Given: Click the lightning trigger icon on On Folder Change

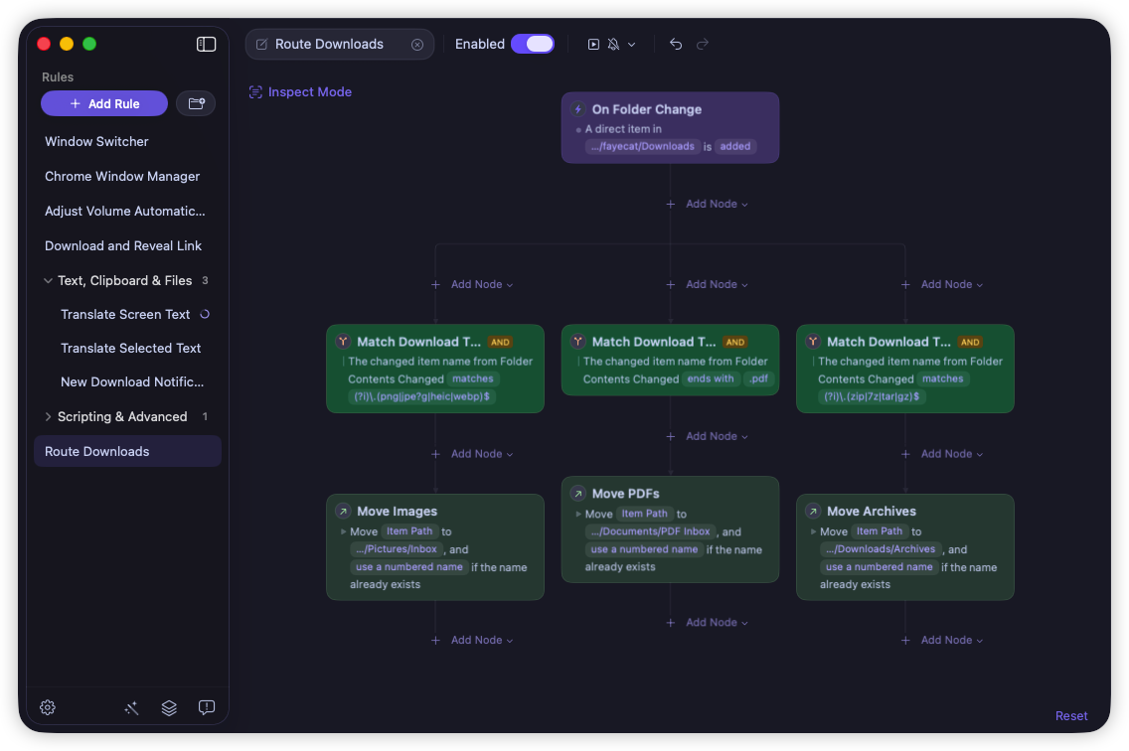Looking at the screenshot, I should [577, 109].
